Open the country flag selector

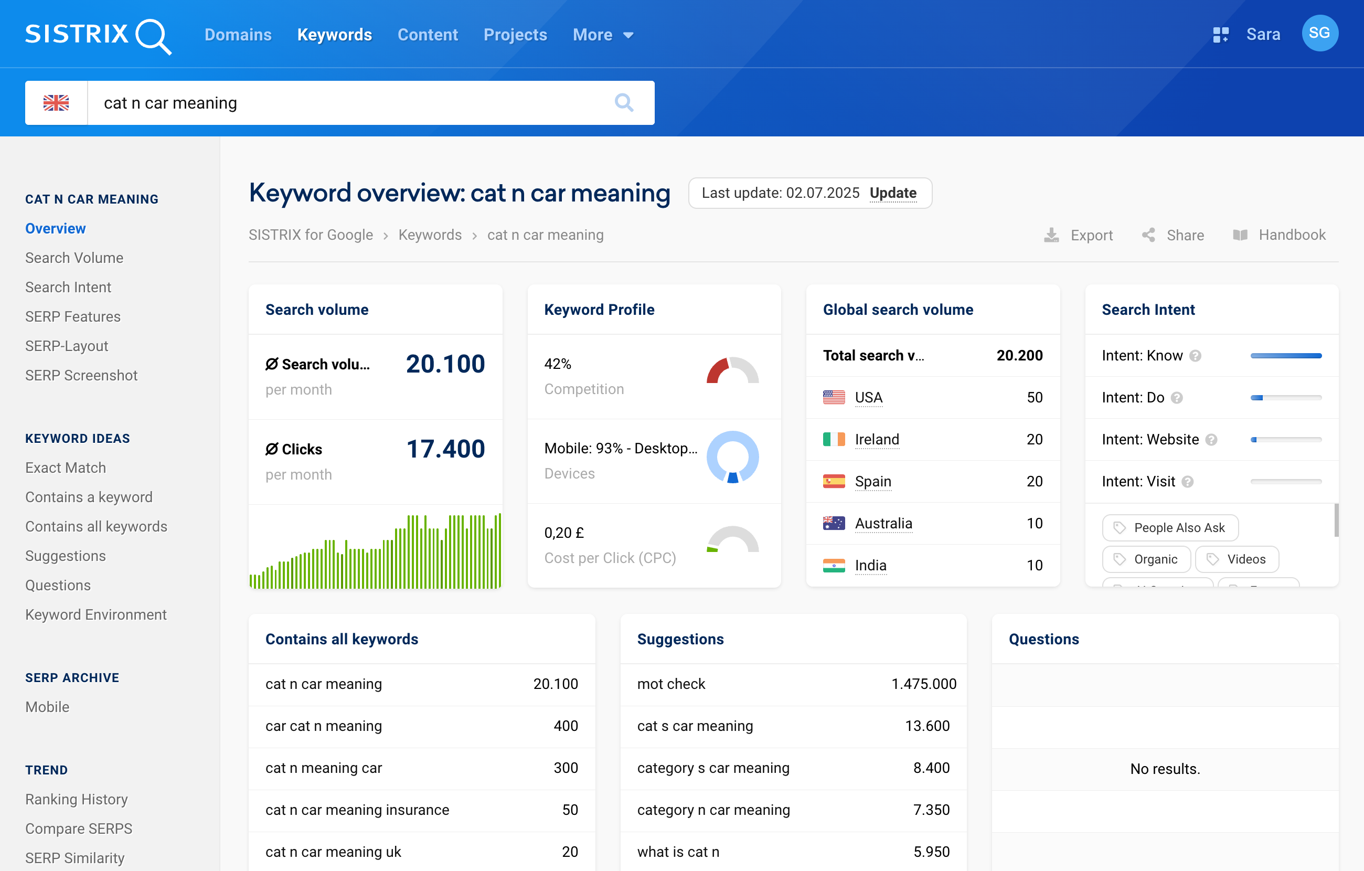click(56, 102)
